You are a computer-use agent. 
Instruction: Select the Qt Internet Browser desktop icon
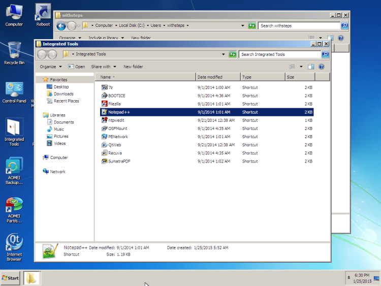[x=14, y=247]
